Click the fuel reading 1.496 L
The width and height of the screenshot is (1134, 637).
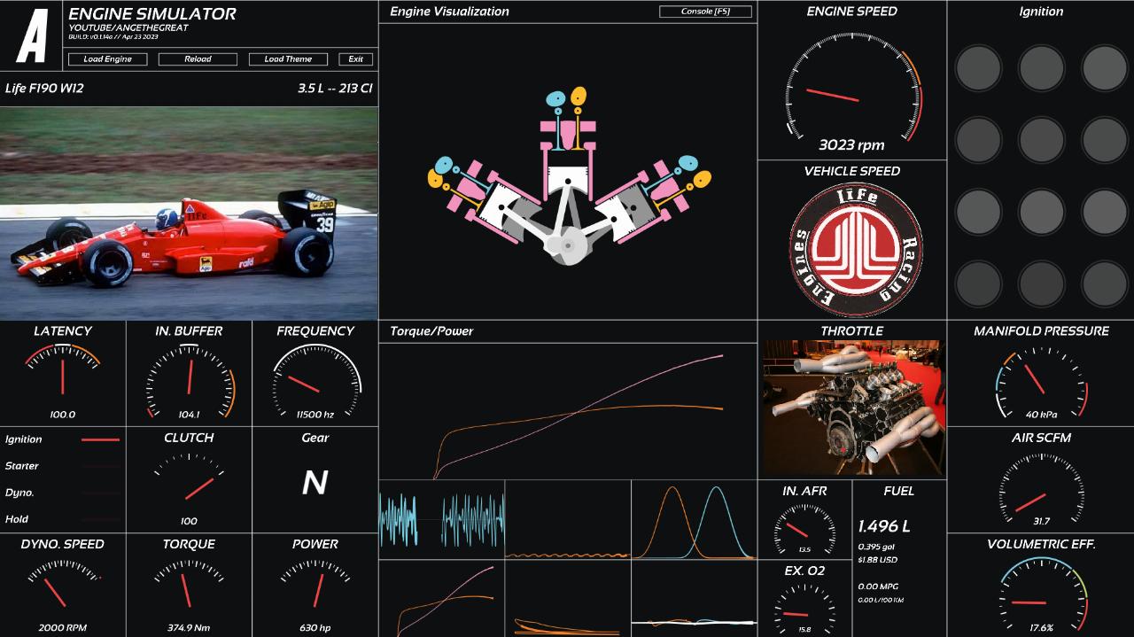point(884,526)
